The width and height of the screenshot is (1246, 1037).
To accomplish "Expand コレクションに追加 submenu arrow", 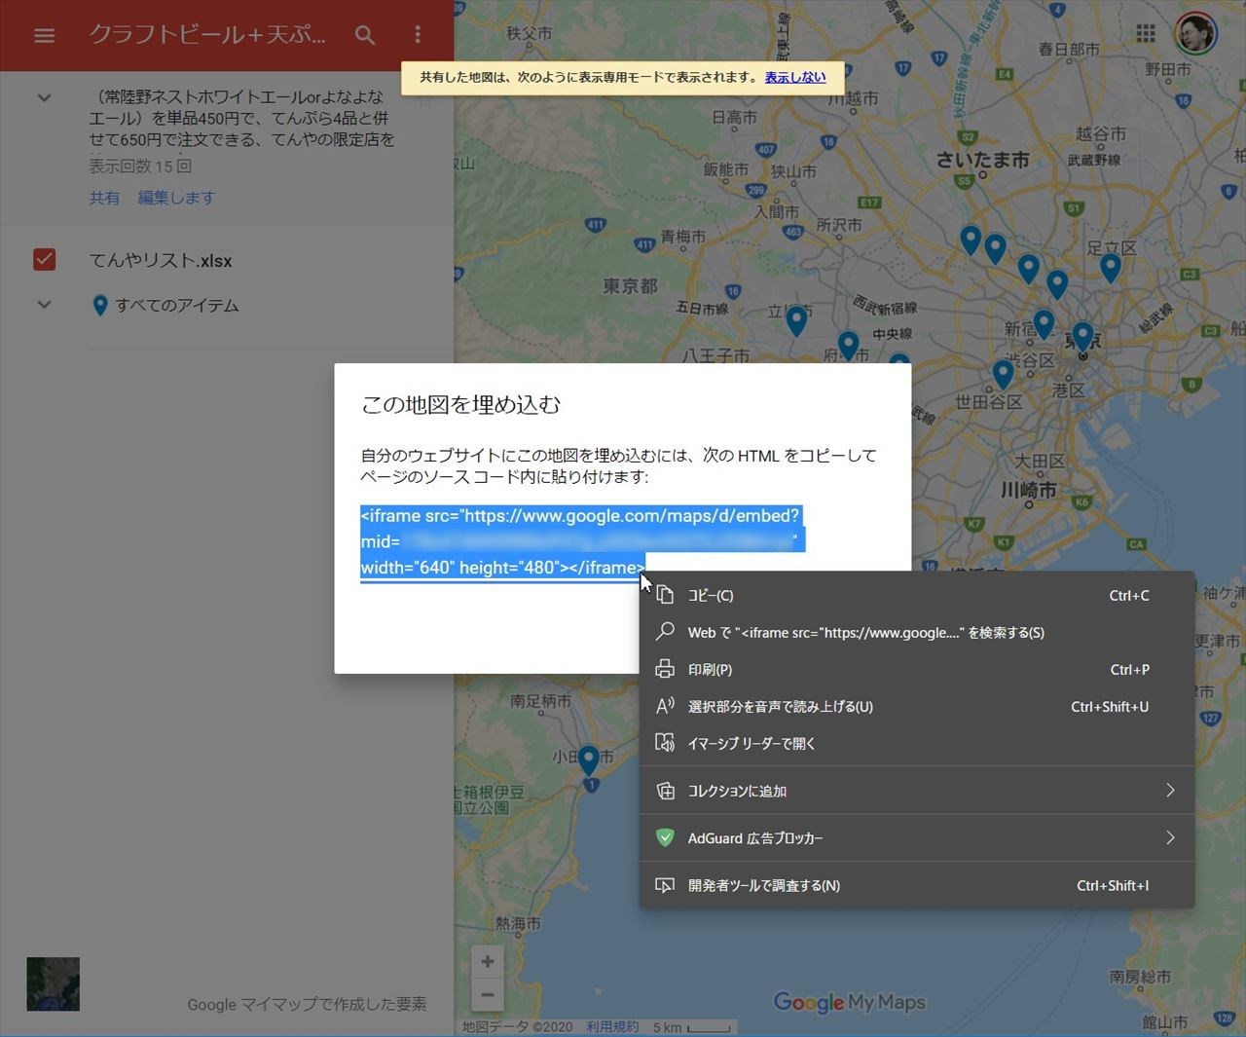I will 1170,791.
